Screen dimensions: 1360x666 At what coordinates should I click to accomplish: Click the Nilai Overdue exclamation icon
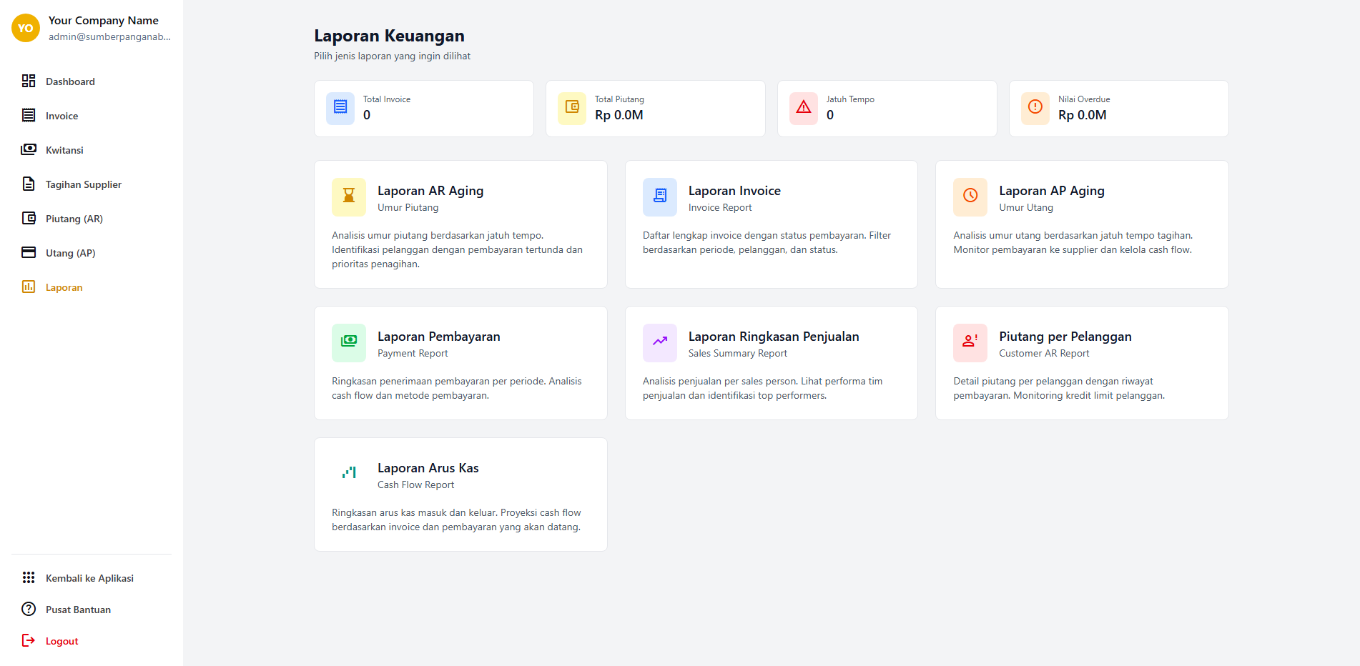pos(1035,108)
